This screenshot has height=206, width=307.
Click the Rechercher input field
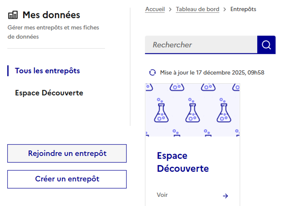(201, 45)
